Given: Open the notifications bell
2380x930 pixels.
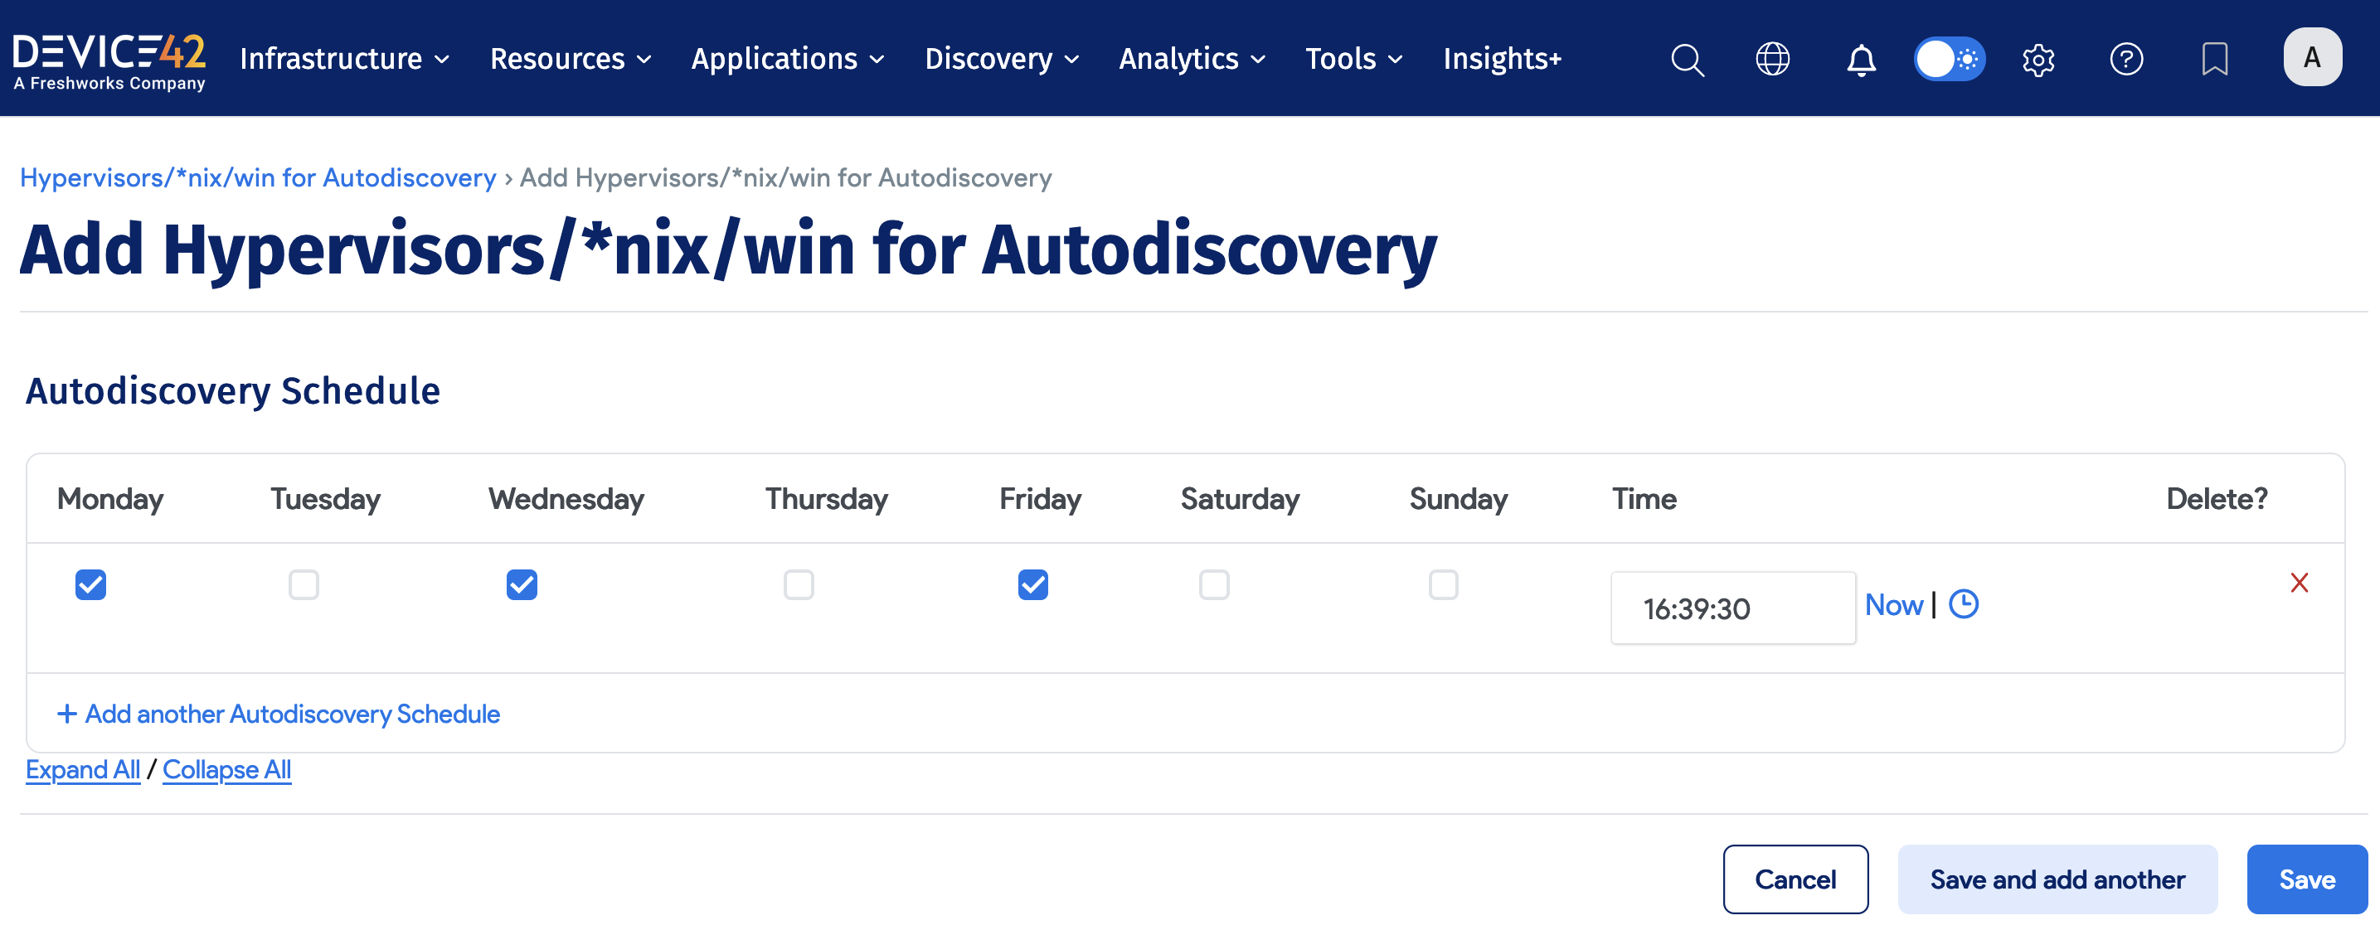Looking at the screenshot, I should (1861, 59).
